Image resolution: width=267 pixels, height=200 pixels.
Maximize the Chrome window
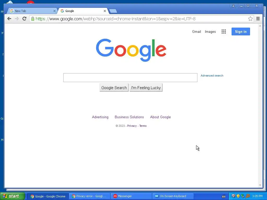(x=248, y=6)
